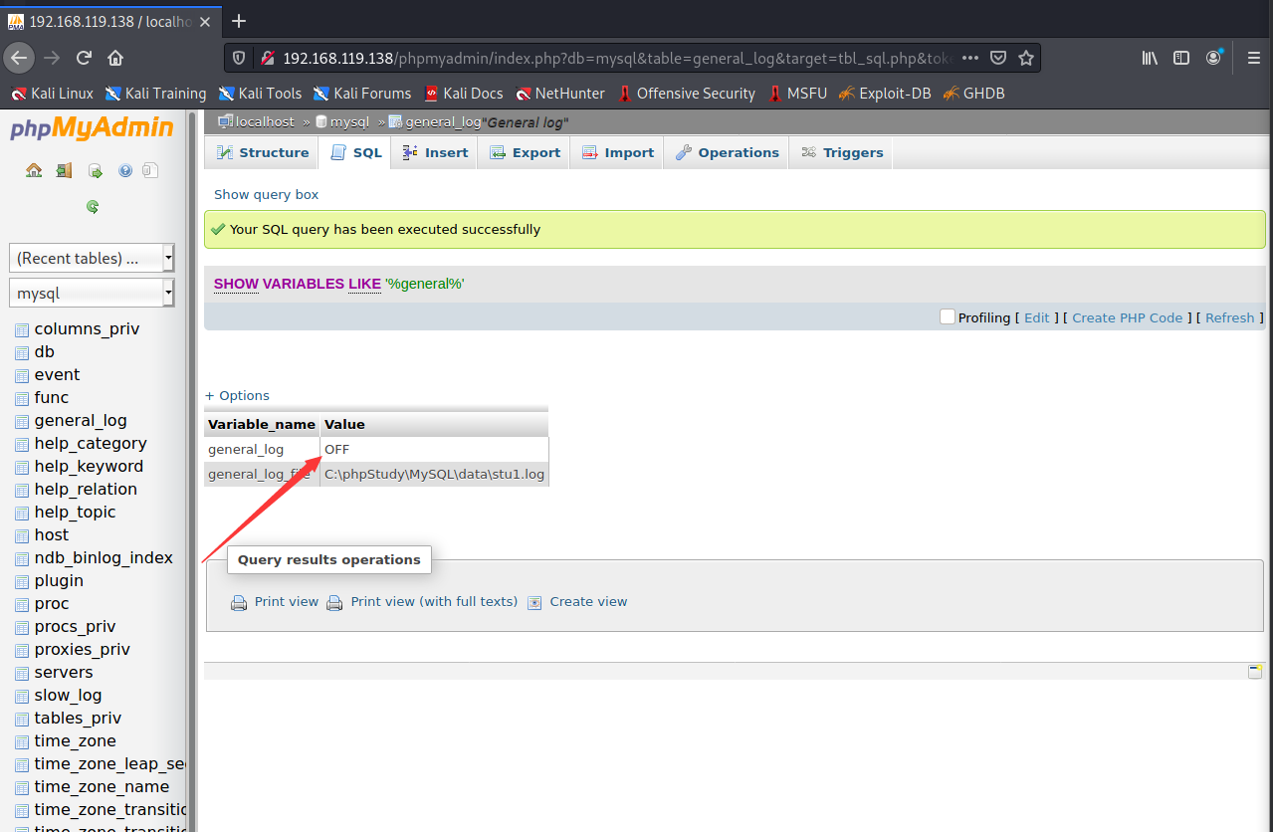Click general_log in breadcrumb

(443, 121)
